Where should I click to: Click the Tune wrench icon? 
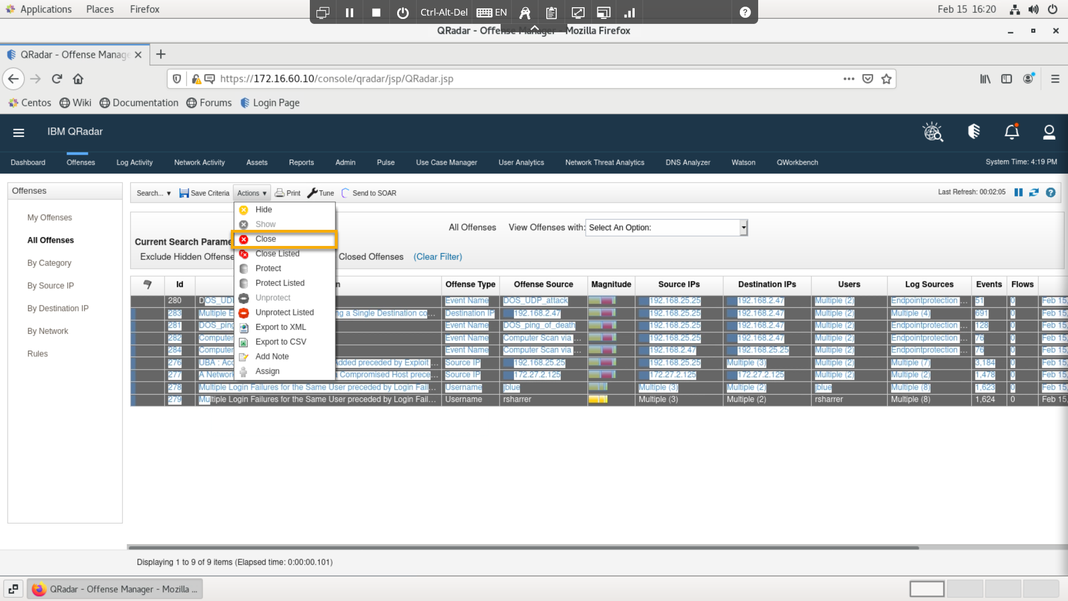(320, 193)
